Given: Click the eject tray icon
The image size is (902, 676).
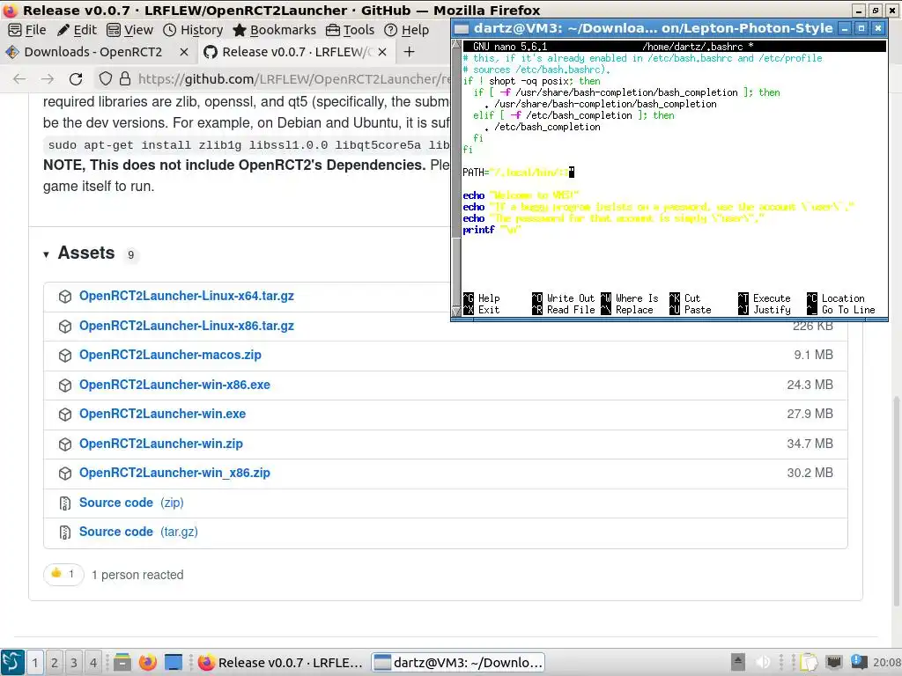Looking at the screenshot, I should (738, 662).
